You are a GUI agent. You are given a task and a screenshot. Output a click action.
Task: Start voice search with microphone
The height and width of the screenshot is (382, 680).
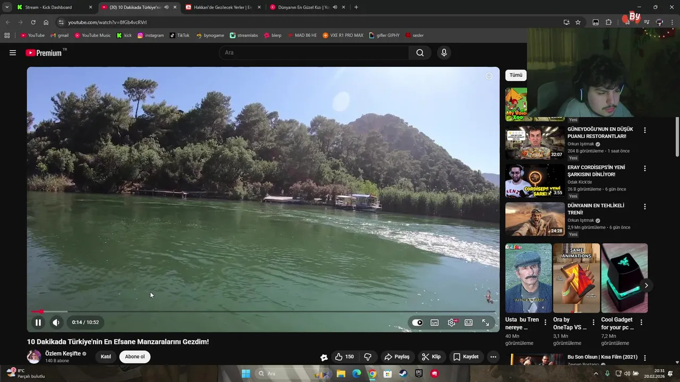(x=444, y=53)
